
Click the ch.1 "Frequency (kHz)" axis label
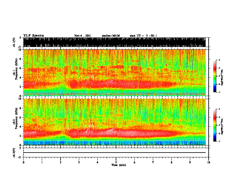pos(16,69)
